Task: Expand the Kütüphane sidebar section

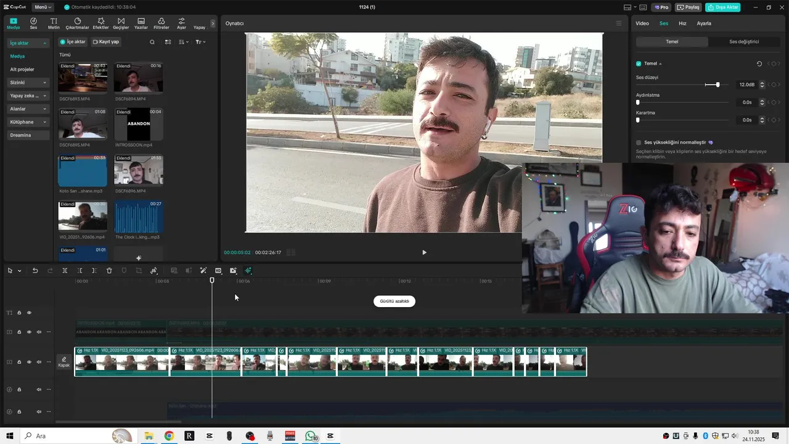Action: tap(44, 122)
